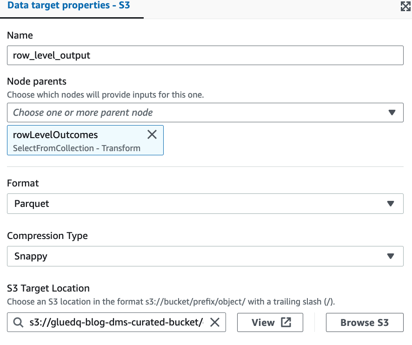
Task: Click the external link icon on View
Action: (x=286, y=323)
